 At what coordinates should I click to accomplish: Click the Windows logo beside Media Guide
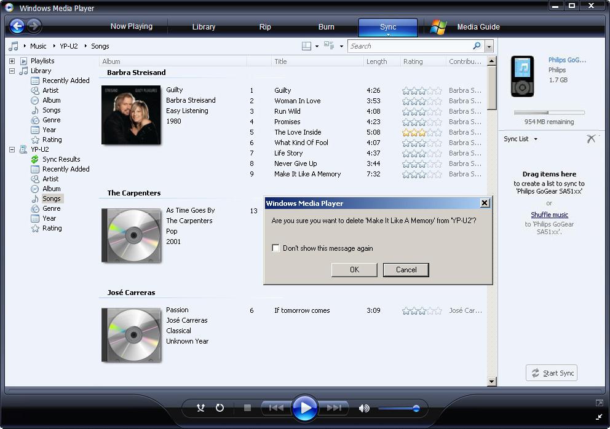coord(438,27)
